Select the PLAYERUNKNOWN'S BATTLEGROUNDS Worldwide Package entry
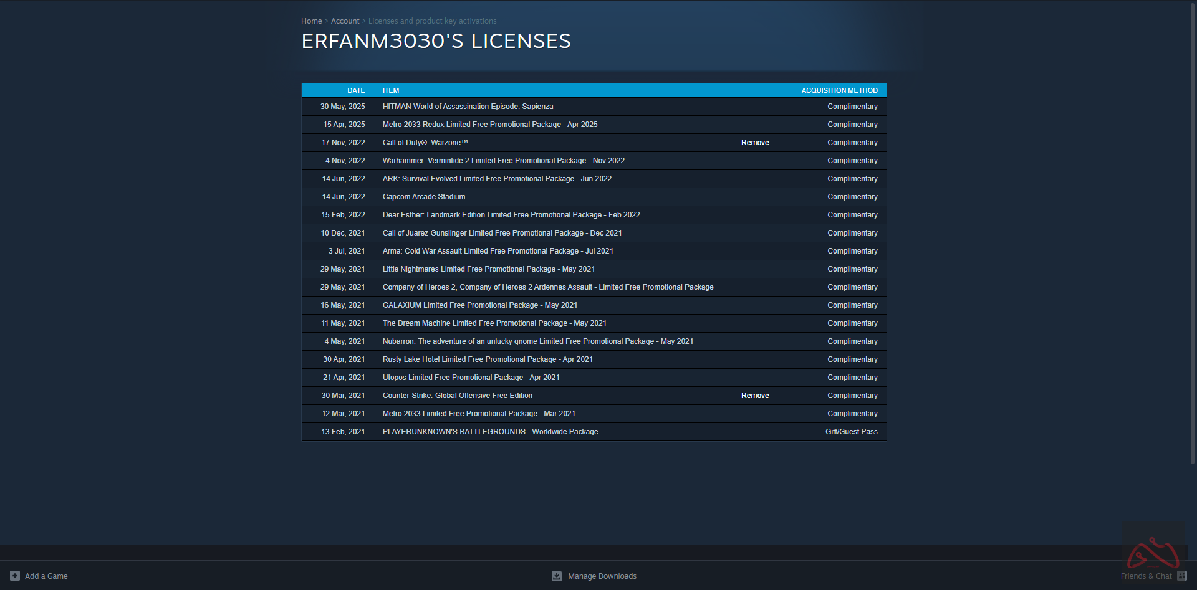The image size is (1197, 590). 490,432
